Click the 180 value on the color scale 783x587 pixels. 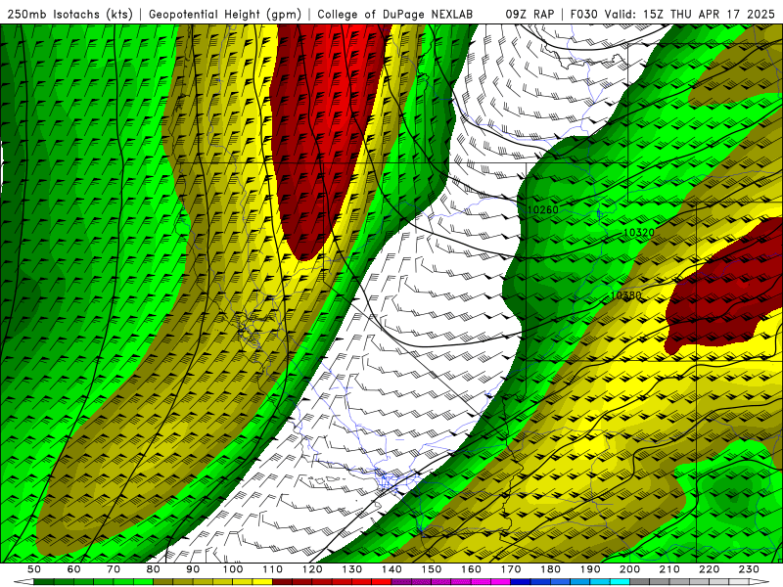[x=550, y=569]
